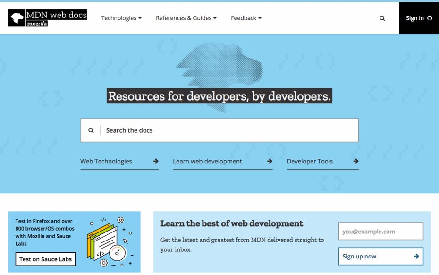Click the arrow next to Web Technologies
This screenshot has height=275, width=439.
click(156, 161)
